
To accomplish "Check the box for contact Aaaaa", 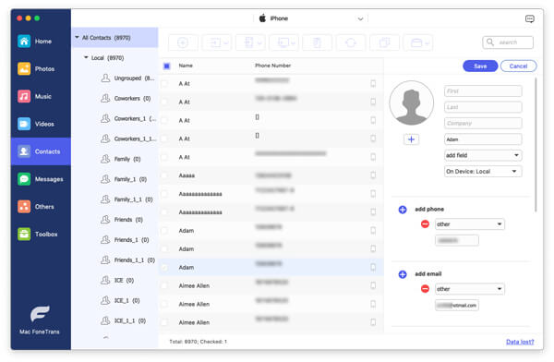I will coord(164,175).
